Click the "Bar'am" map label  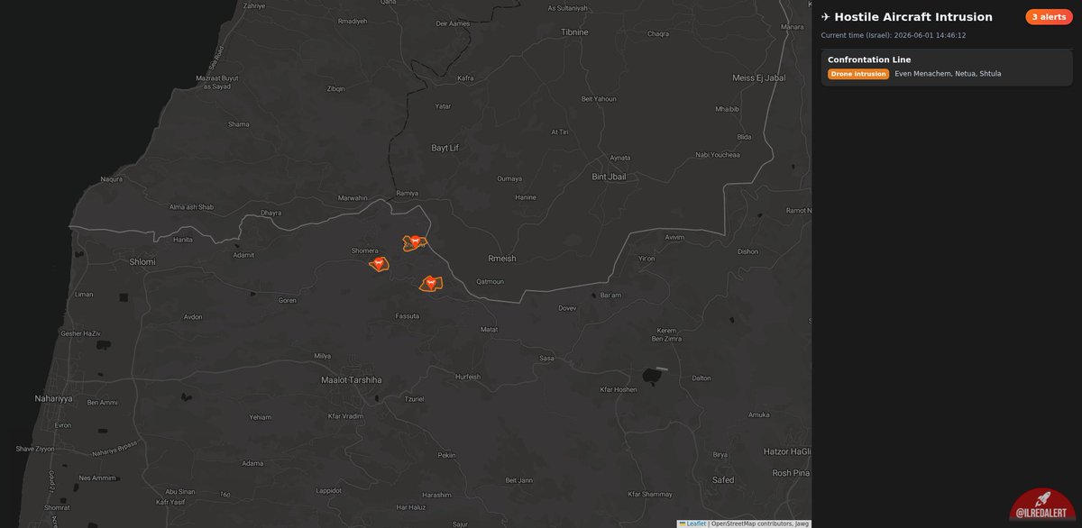click(611, 296)
